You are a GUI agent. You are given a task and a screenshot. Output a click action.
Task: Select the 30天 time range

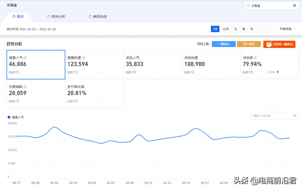(x=226, y=29)
